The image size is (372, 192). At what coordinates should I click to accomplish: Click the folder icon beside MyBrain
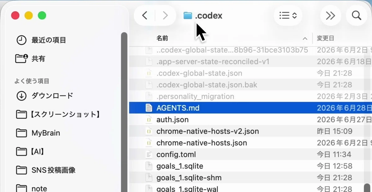tap(21, 133)
